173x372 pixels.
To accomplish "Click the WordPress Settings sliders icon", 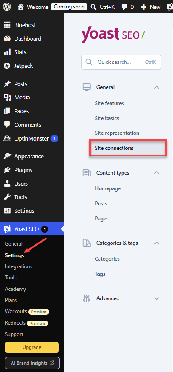I will point(8,211).
